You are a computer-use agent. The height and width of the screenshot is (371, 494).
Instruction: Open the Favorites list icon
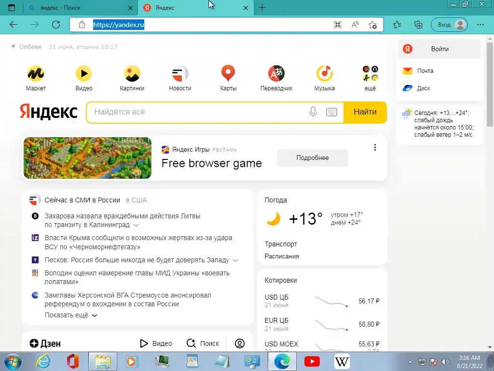(397, 25)
